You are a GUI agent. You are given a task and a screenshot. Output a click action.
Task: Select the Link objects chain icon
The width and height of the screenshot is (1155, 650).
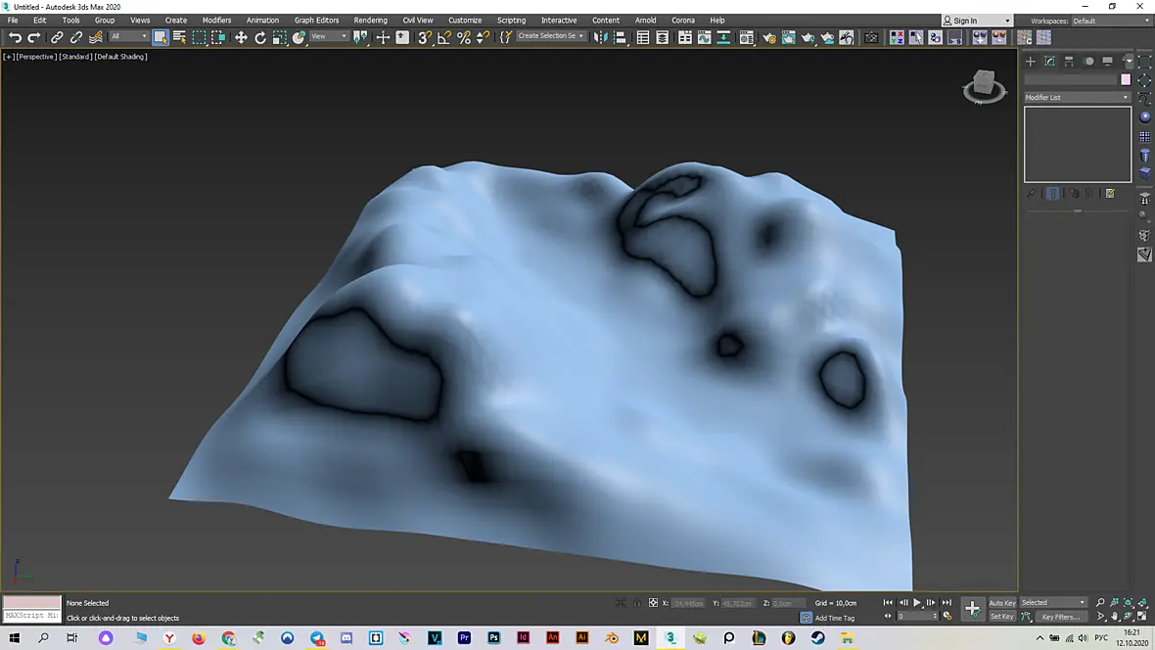57,37
